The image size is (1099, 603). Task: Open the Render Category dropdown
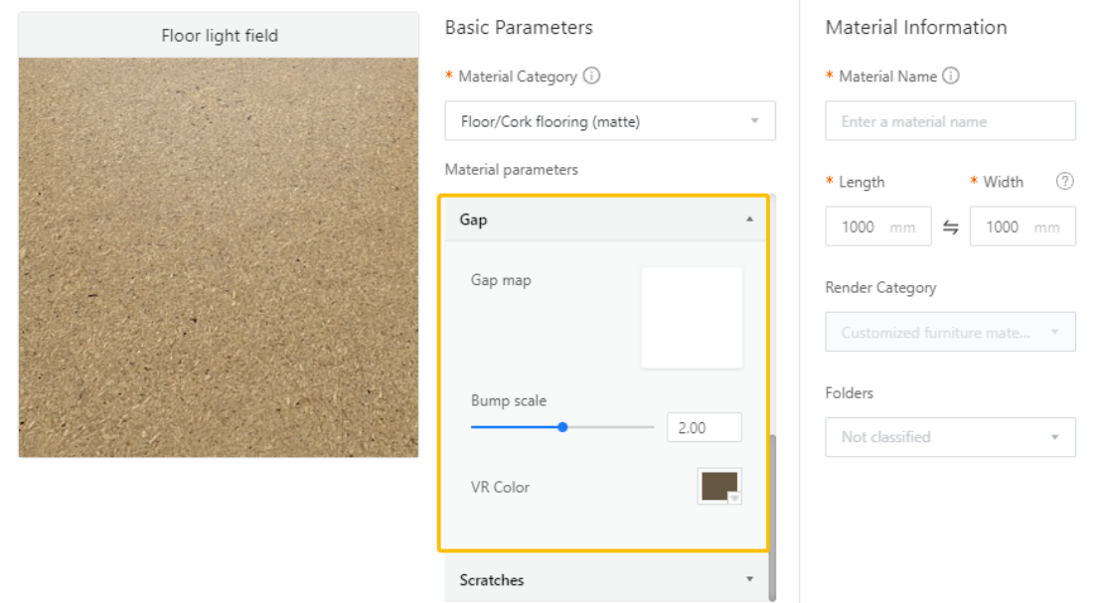pos(950,333)
